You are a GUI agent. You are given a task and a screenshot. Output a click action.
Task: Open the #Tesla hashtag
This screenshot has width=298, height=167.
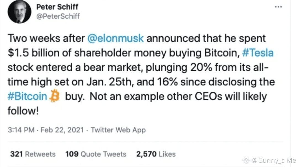(258, 53)
